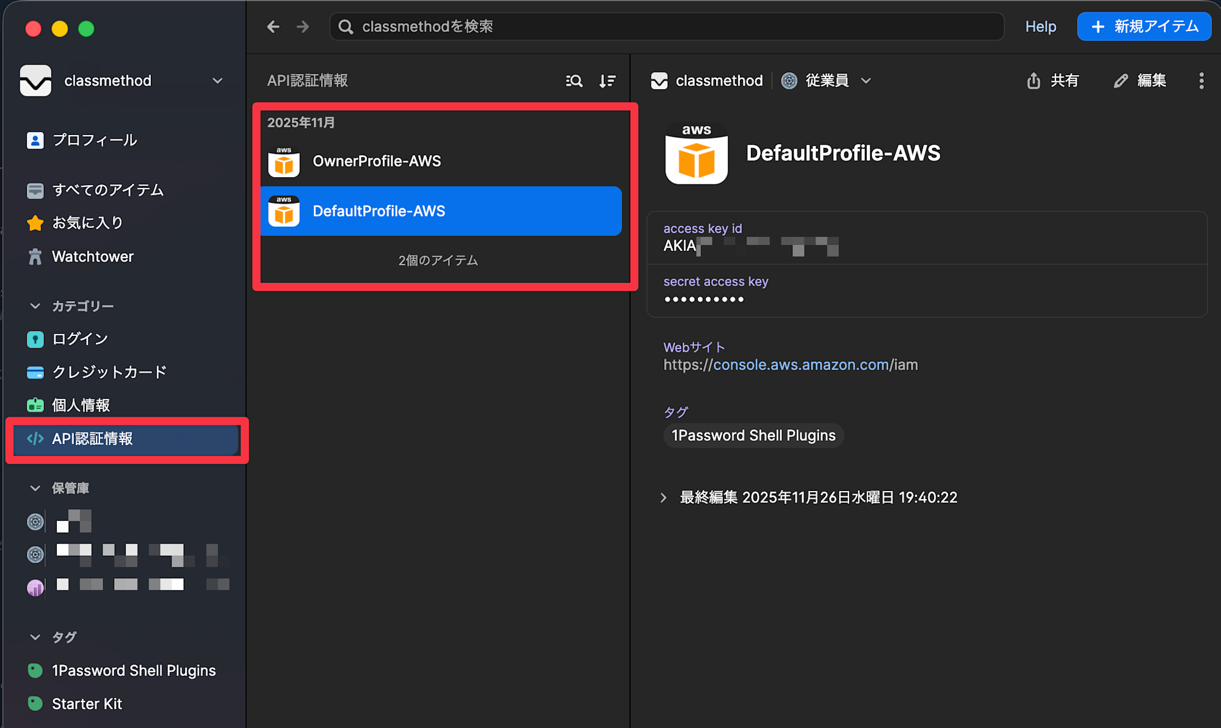Open お気に入り items
This screenshot has width=1221, height=728.
tap(86, 222)
